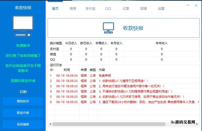This screenshot has height=131, width=202.
Task: Open the 呆呆博客 button
Action: tap(23, 124)
